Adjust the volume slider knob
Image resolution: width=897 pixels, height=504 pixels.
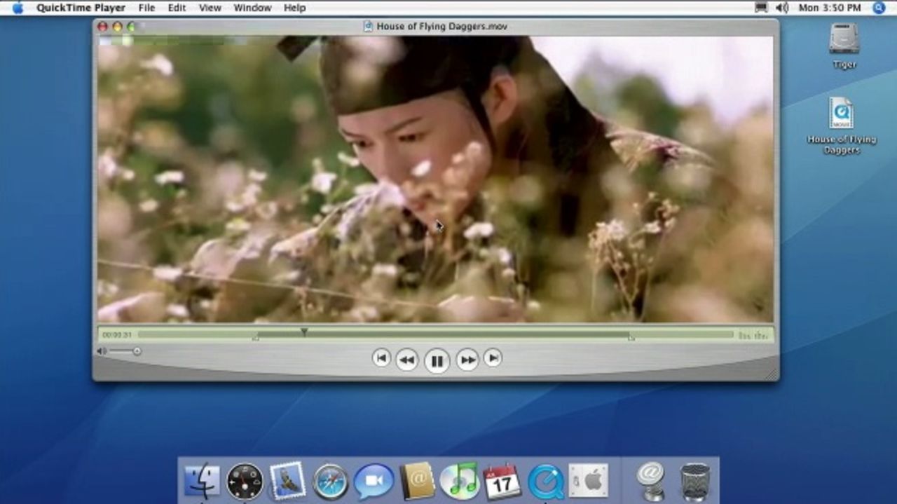click(137, 351)
